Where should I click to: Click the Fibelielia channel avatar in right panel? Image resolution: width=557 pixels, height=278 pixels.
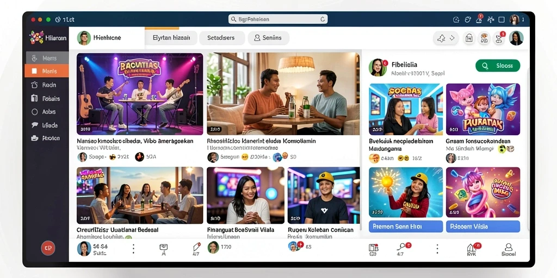click(377, 67)
